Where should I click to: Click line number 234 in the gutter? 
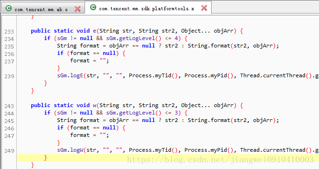coord(9,39)
